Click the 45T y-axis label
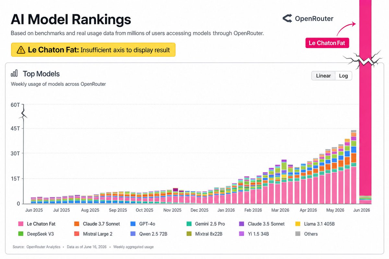Screen dimensions: 389x259 (15, 129)
